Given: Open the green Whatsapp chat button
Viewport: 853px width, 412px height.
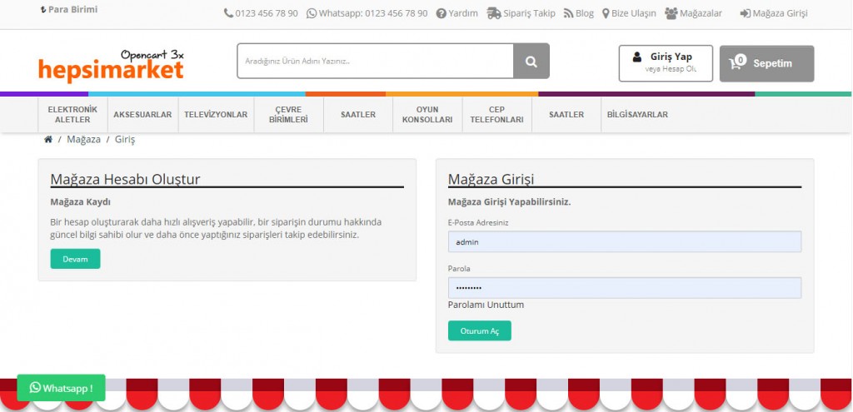Looking at the screenshot, I should point(61,388).
